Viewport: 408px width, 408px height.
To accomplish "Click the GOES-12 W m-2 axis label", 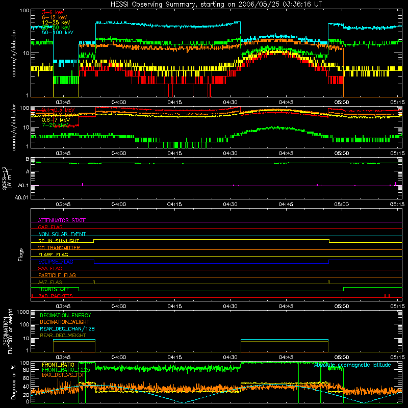I will pos(7,178).
